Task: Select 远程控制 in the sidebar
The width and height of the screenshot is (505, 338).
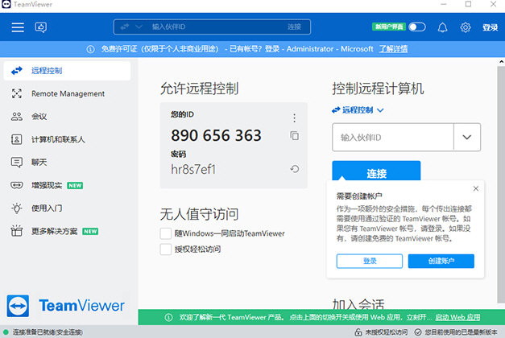Action: point(67,71)
